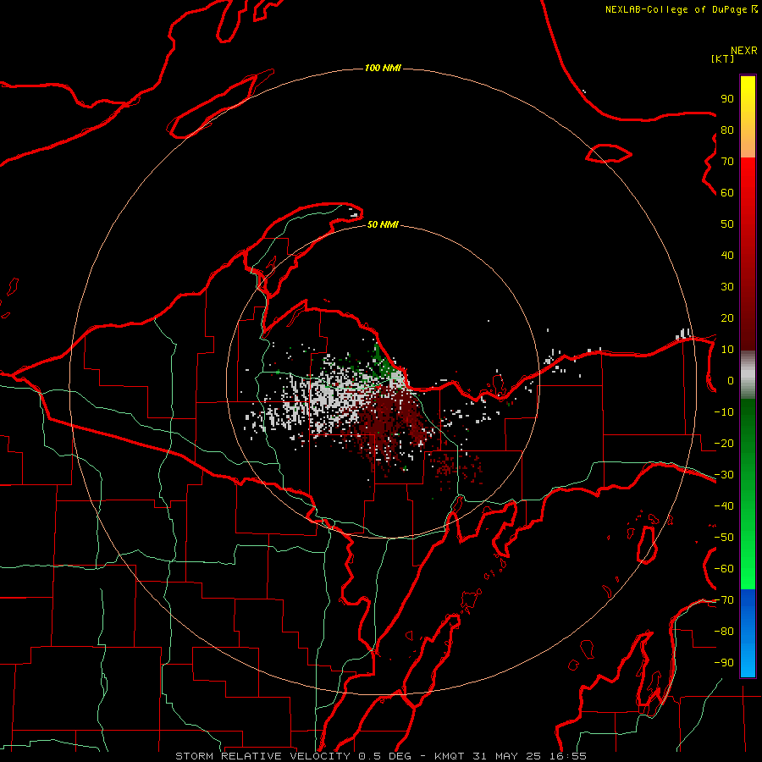Click the NEXR label above the color scale
762x762 pixels.
tap(744, 51)
